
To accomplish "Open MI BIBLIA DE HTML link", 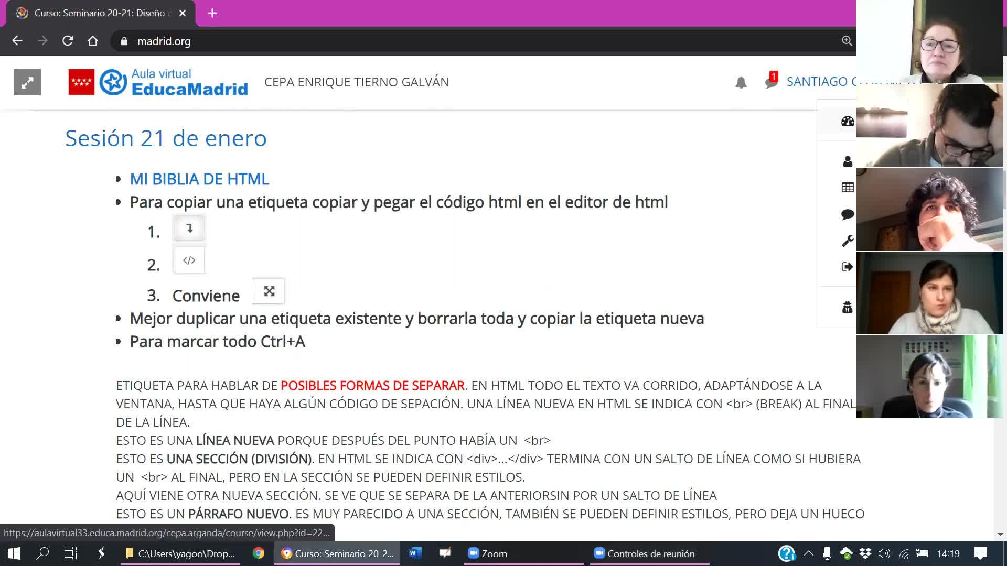I will click(x=199, y=179).
